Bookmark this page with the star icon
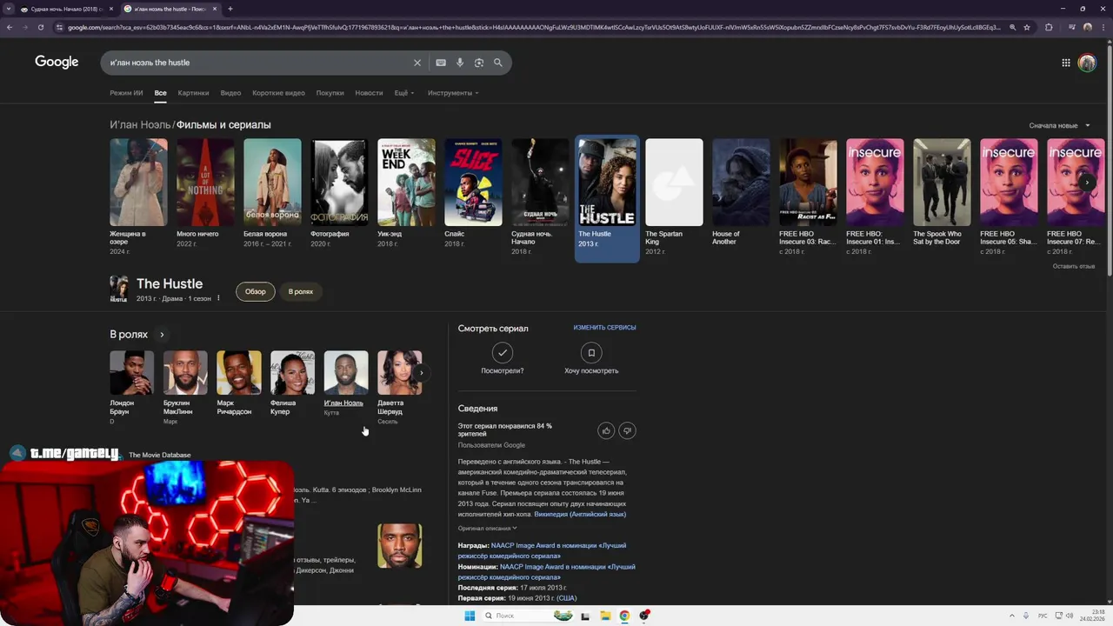The height and width of the screenshot is (626, 1113). (1027, 27)
